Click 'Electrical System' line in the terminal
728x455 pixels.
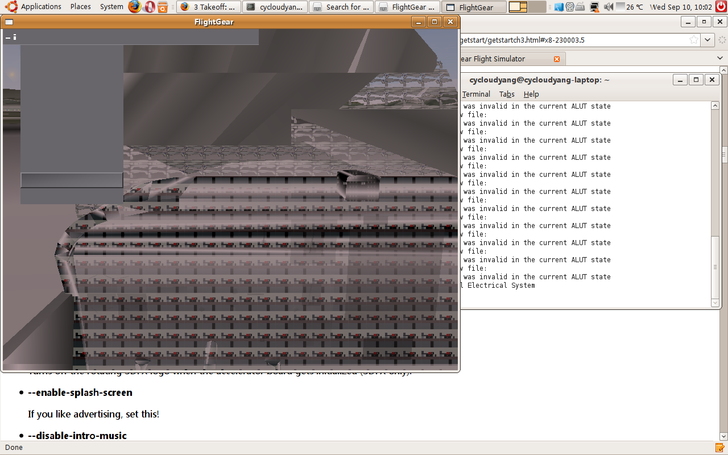click(501, 285)
